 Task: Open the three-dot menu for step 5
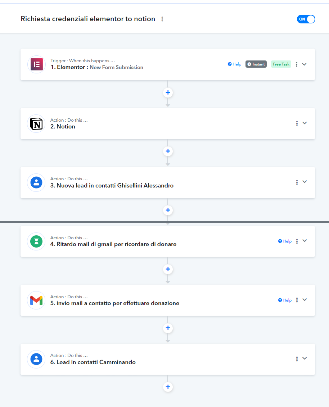(297, 300)
